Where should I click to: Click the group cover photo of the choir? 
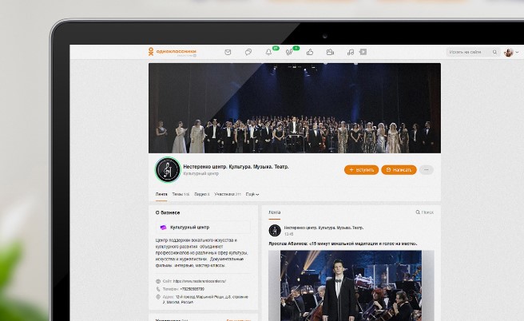[295, 108]
